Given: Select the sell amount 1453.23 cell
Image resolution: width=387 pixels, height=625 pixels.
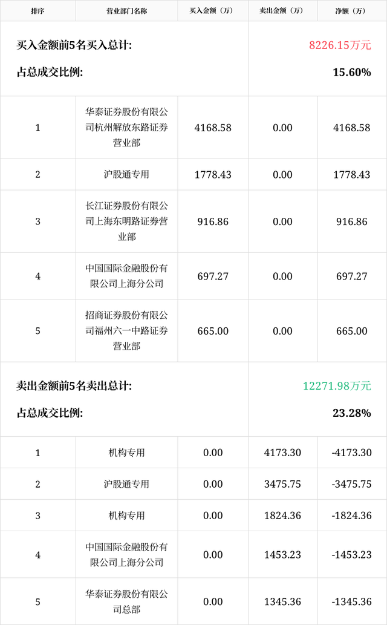Looking at the screenshot, I should [282, 555].
